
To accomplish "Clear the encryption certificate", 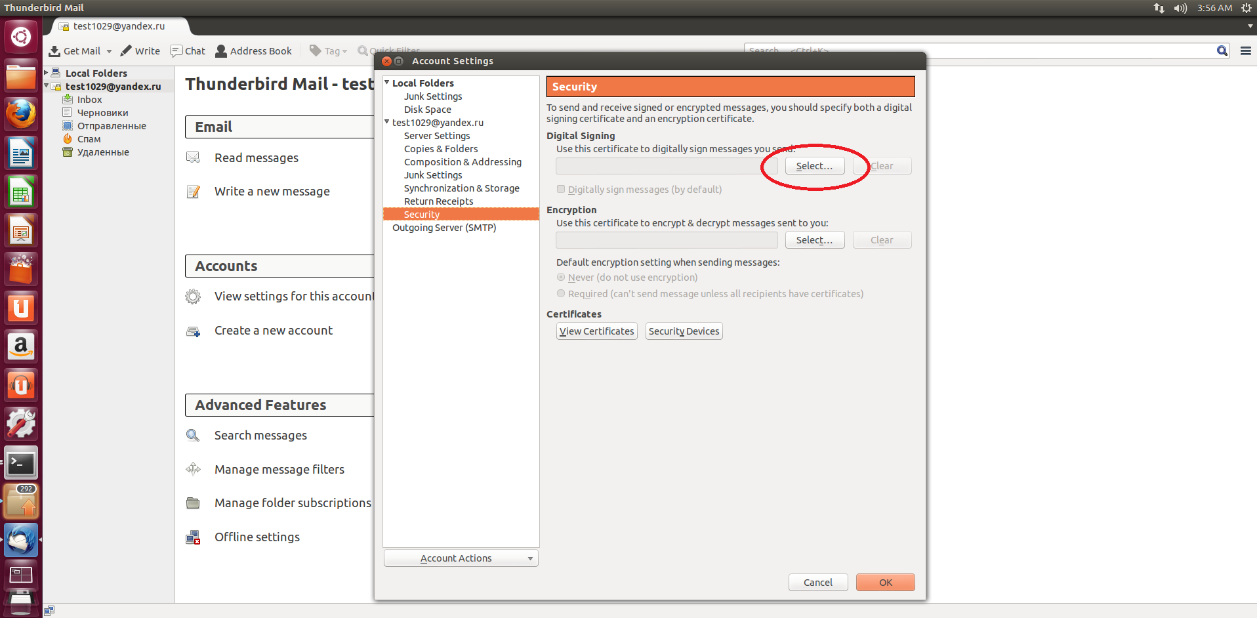I will click(x=882, y=240).
